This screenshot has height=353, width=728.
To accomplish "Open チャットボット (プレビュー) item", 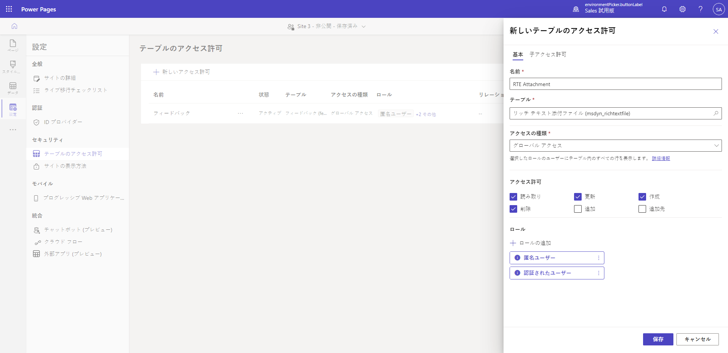I will [78, 230].
